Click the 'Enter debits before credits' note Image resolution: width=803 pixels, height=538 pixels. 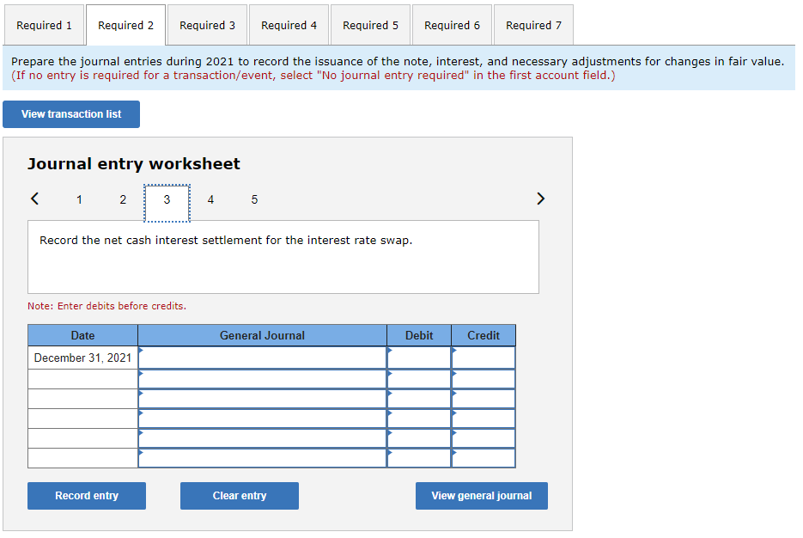click(x=107, y=306)
